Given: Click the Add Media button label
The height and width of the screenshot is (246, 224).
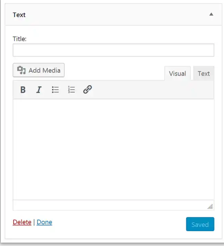Looking at the screenshot, I should tap(44, 70).
